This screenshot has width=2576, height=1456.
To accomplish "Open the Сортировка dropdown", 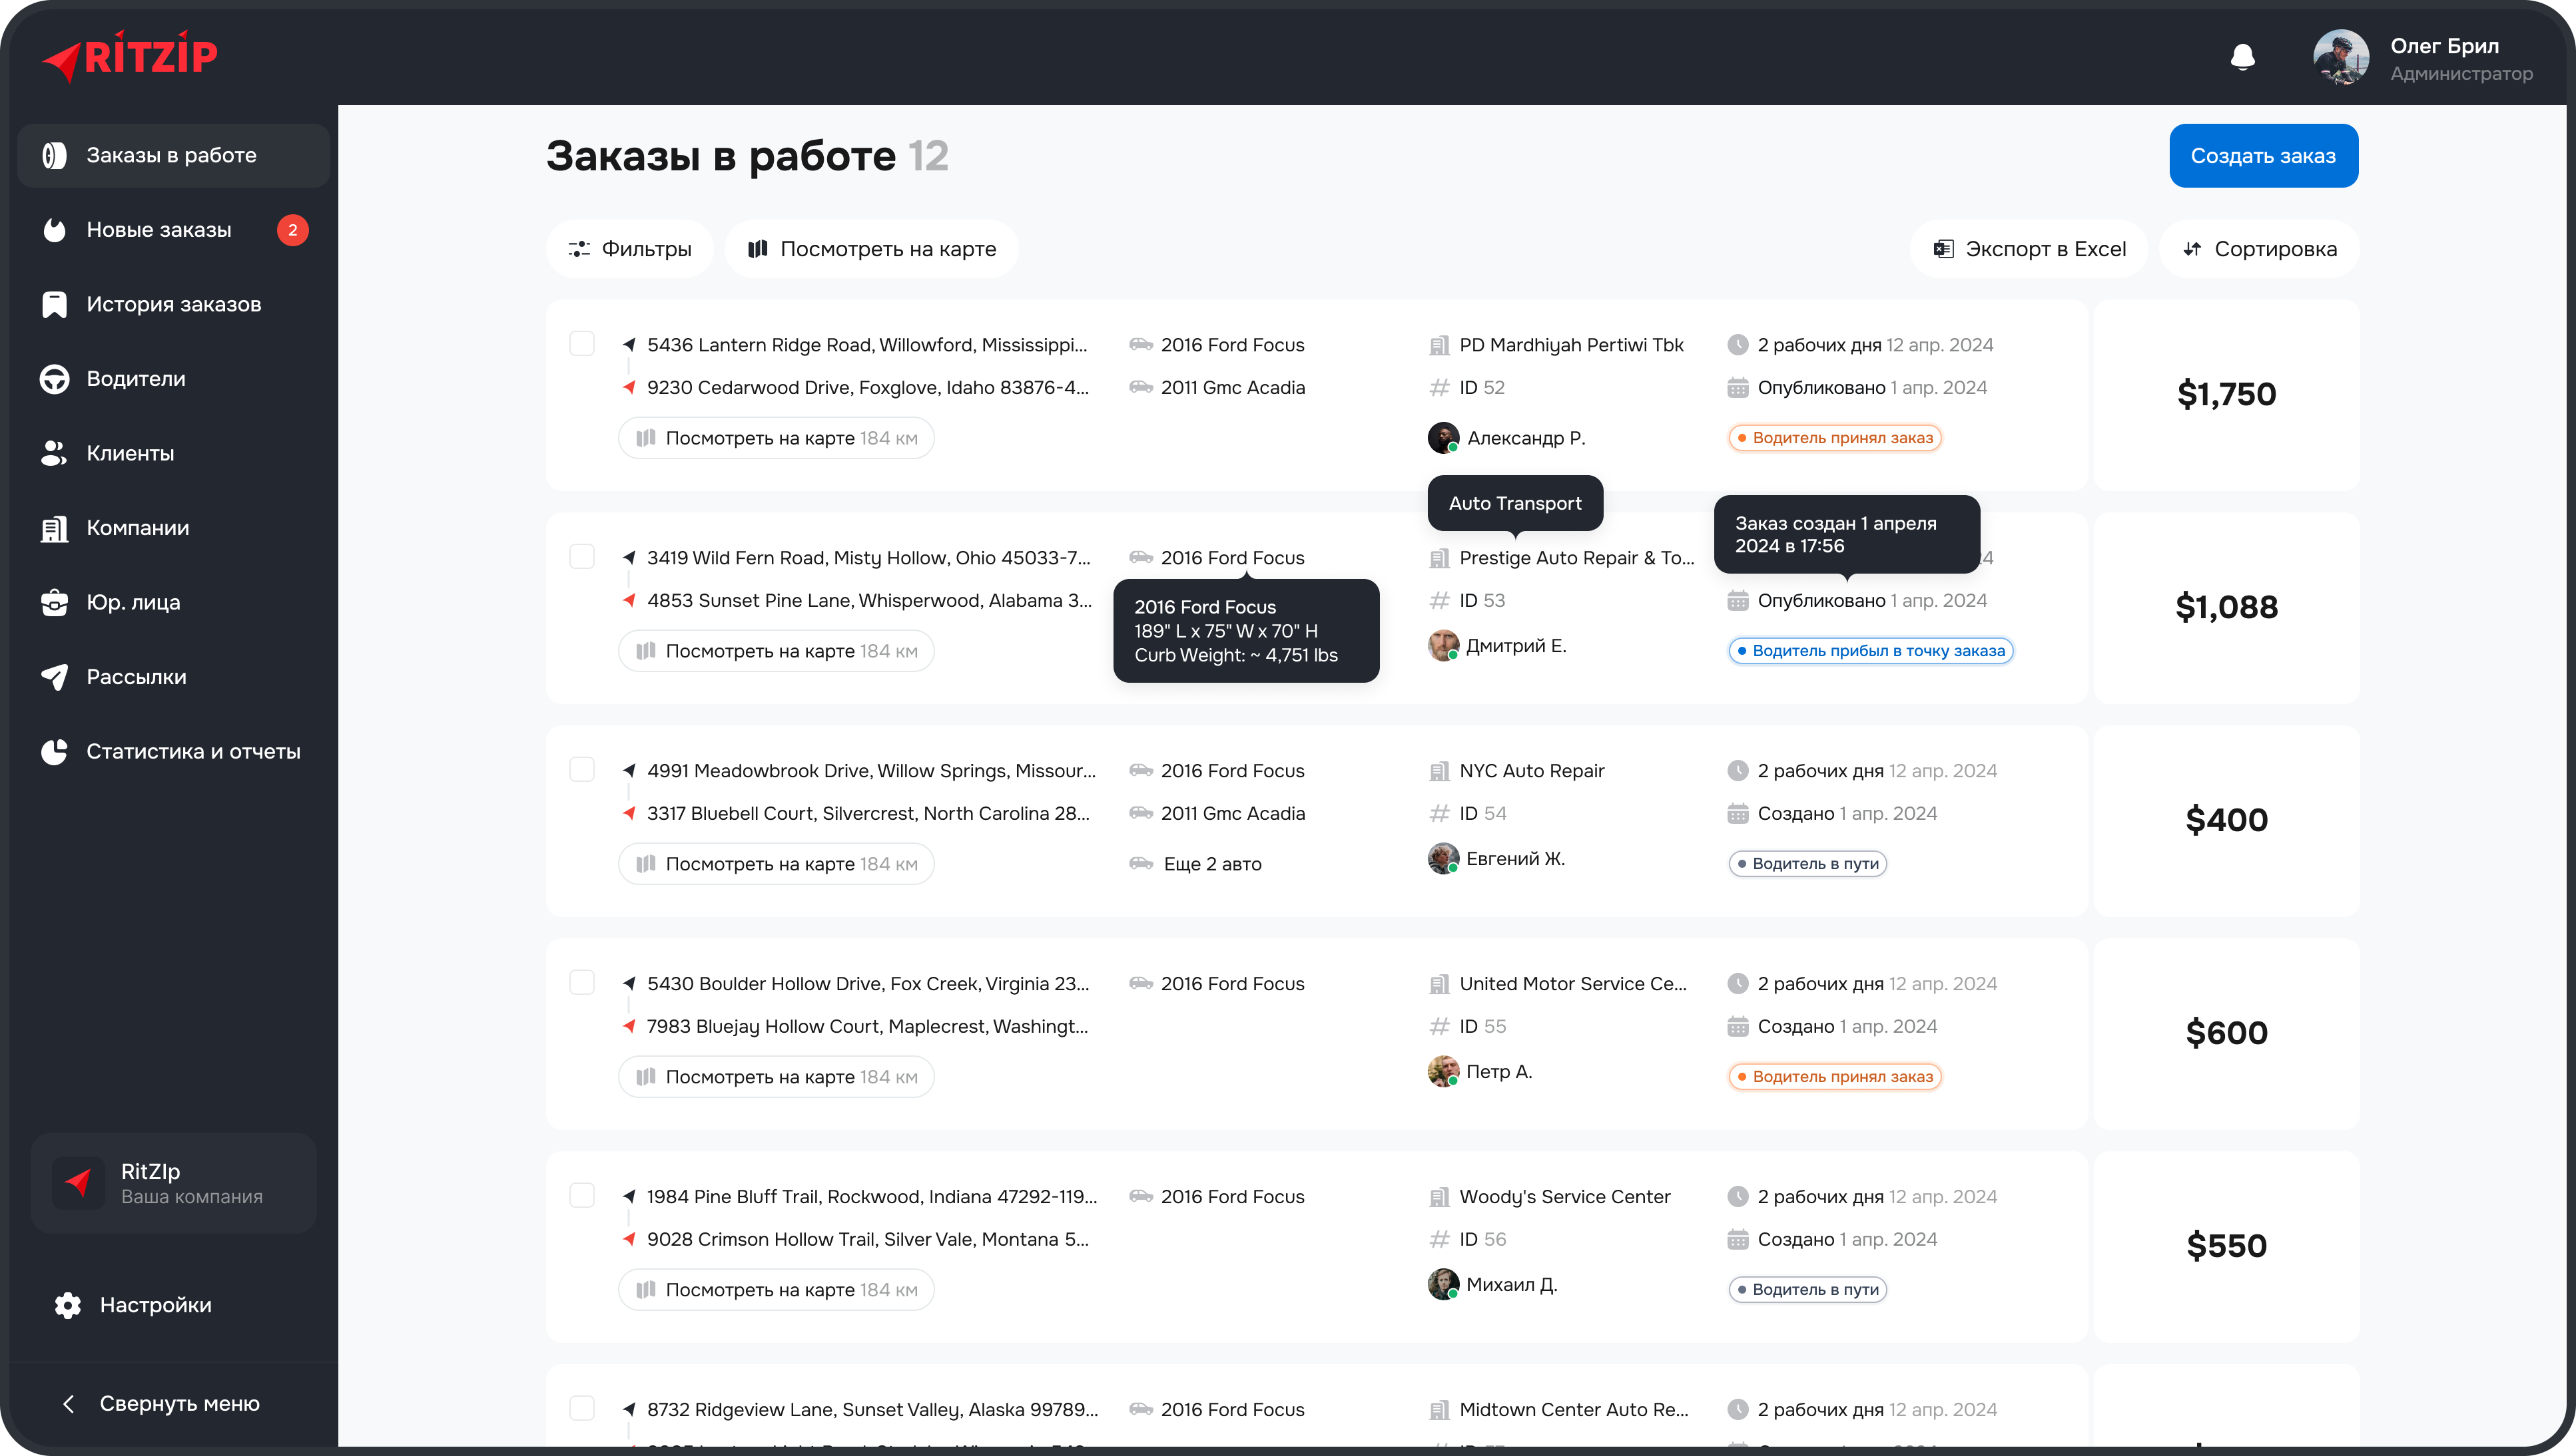I will 2259,249.
